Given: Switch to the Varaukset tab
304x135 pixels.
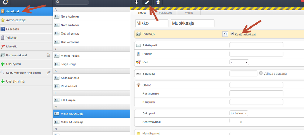Looking at the screenshot, I should tap(165, 13).
